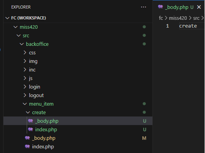The width and height of the screenshot is (205, 153).
Task: Click the EXPLORER panel title
Action: pos(21,7)
